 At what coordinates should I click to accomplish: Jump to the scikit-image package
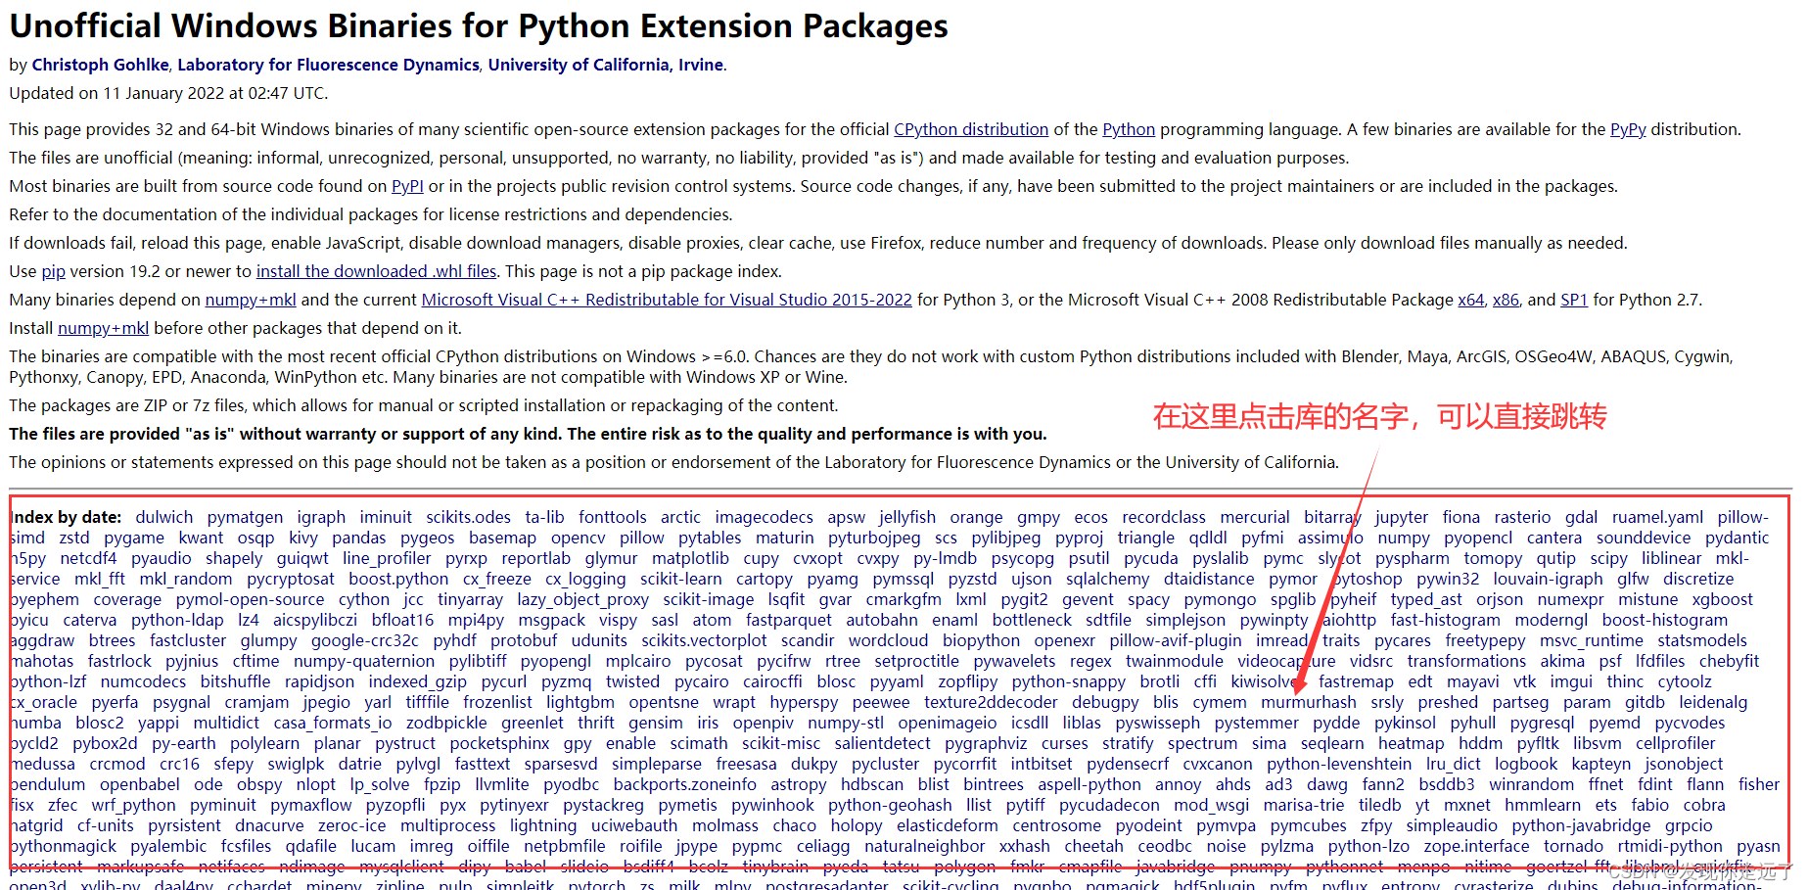pyautogui.click(x=708, y=599)
